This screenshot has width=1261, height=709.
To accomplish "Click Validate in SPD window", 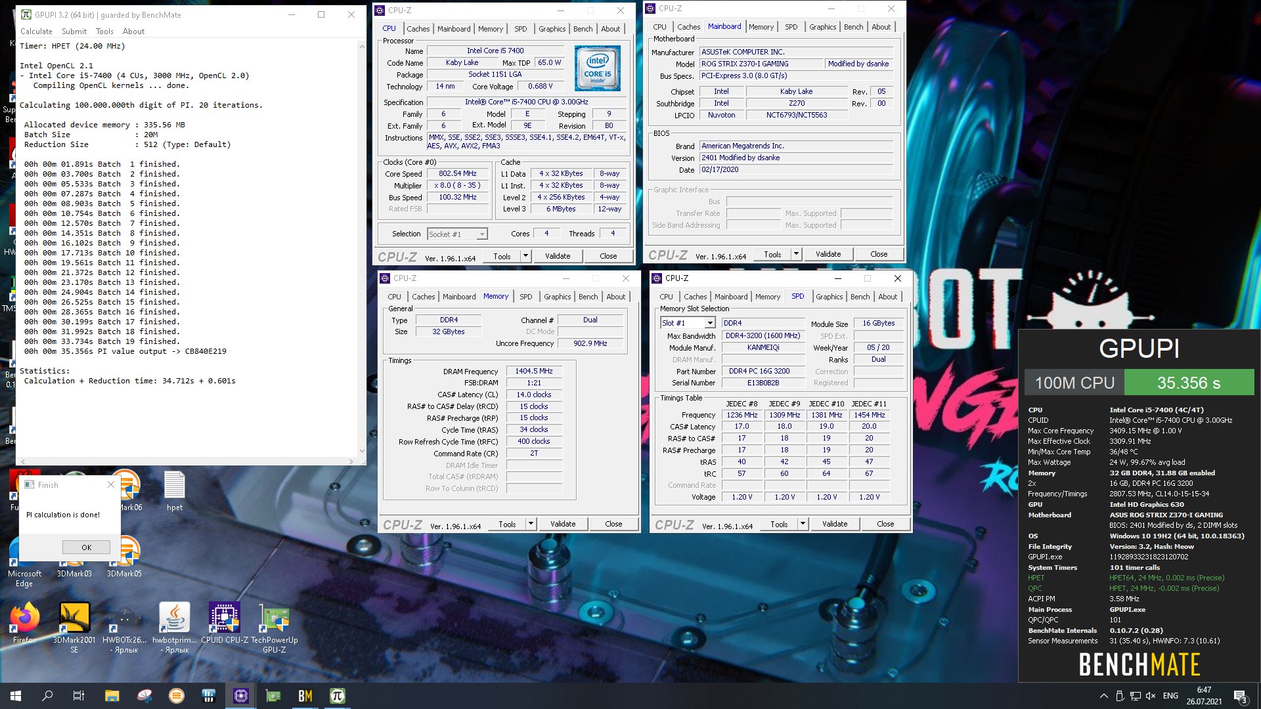I will click(835, 524).
